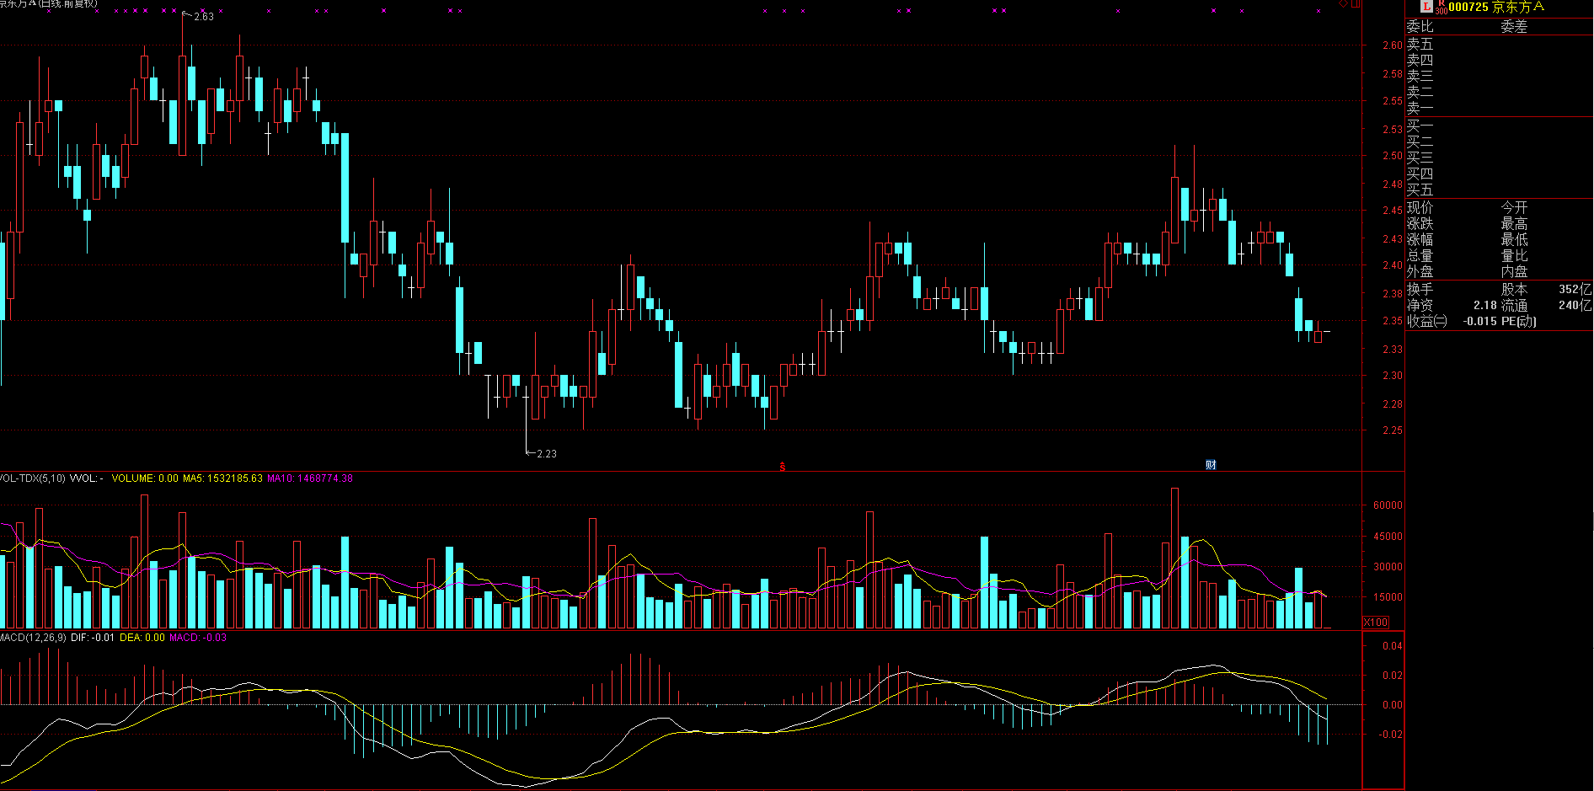Viewport: 1594px width, 791px height.
Task: Click the red R 300 badge
Action: click(1442, 8)
